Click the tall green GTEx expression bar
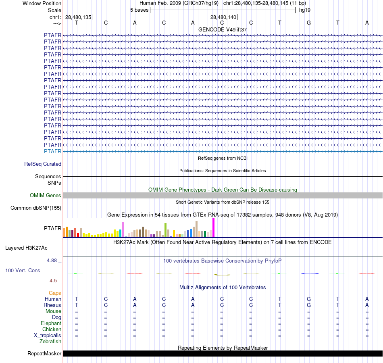The height and width of the screenshot is (363, 383). (165, 230)
